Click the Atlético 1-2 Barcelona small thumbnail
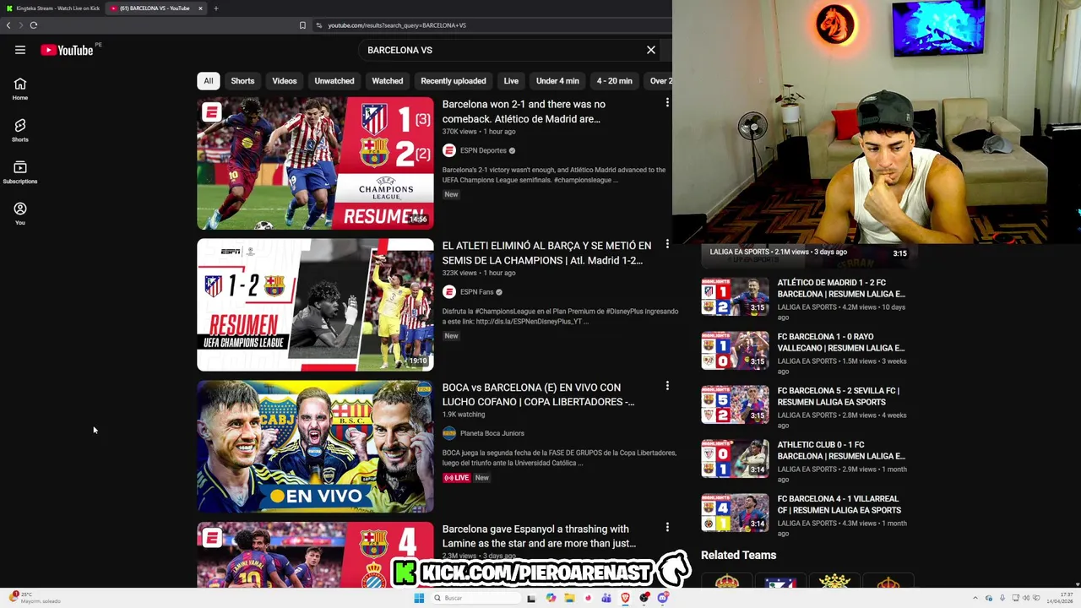Viewport: 1081px width, 608px height. coord(735,296)
